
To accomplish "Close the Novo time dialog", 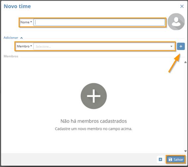I will click(182, 6).
